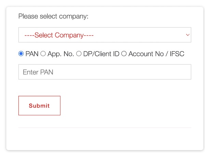This screenshot has height=153, width=205.
Task: Click the "----Select Company----" placeholder text
Action: point(59,35)
